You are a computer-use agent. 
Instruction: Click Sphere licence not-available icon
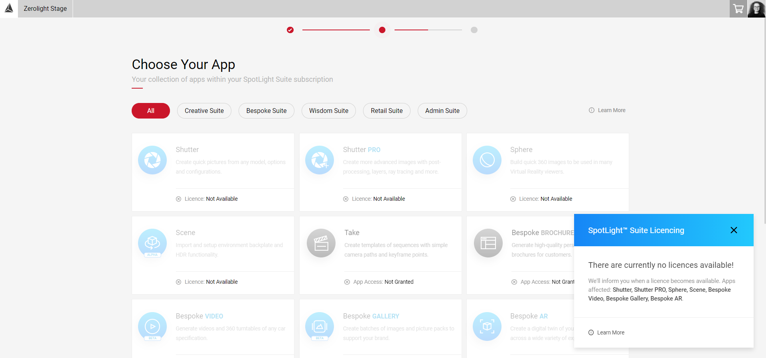point(513,199)
